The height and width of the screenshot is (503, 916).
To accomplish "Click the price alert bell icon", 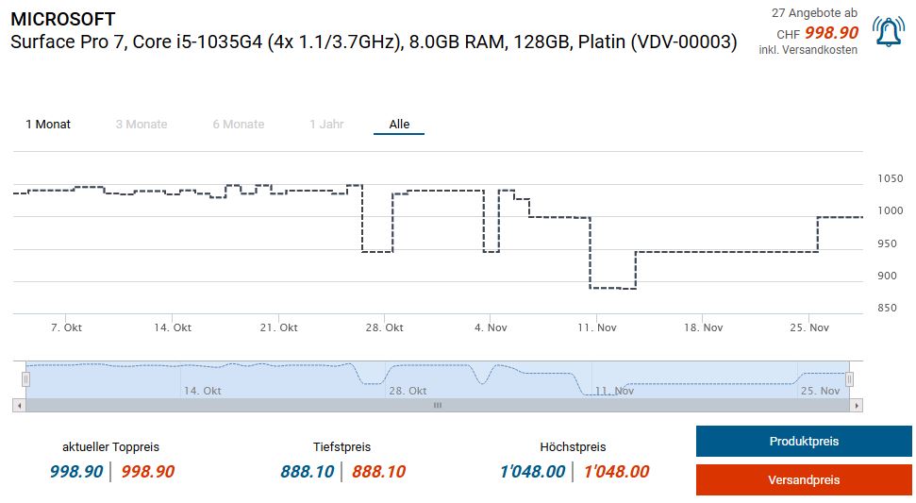I will pyautogui.click(x=888, y=32).
